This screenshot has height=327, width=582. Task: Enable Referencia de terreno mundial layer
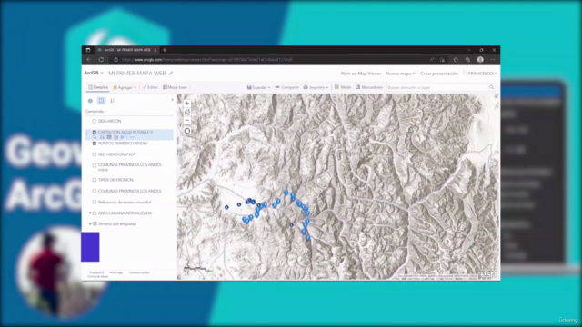click(95, 202)
